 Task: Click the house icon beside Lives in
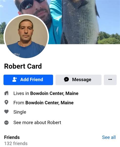[x=6, y=93]
